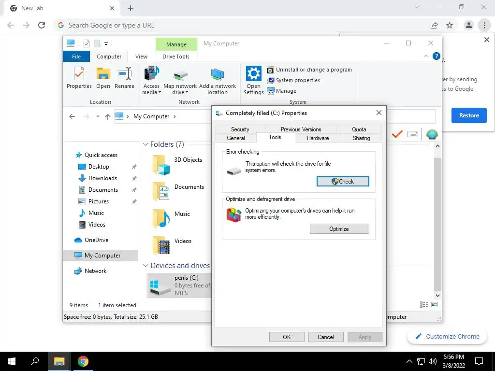Go back with Explorer's back arrow
The height and width of the screenshot is (371, 495).
pos(72,116)
